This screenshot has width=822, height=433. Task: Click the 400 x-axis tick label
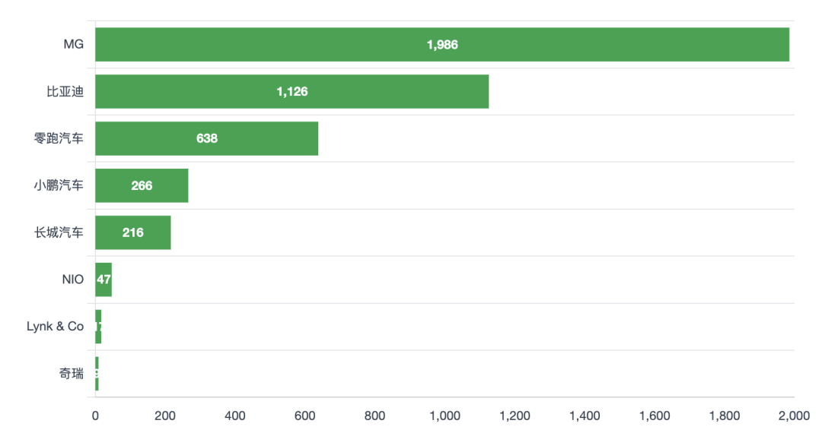(x=235, y=416)
